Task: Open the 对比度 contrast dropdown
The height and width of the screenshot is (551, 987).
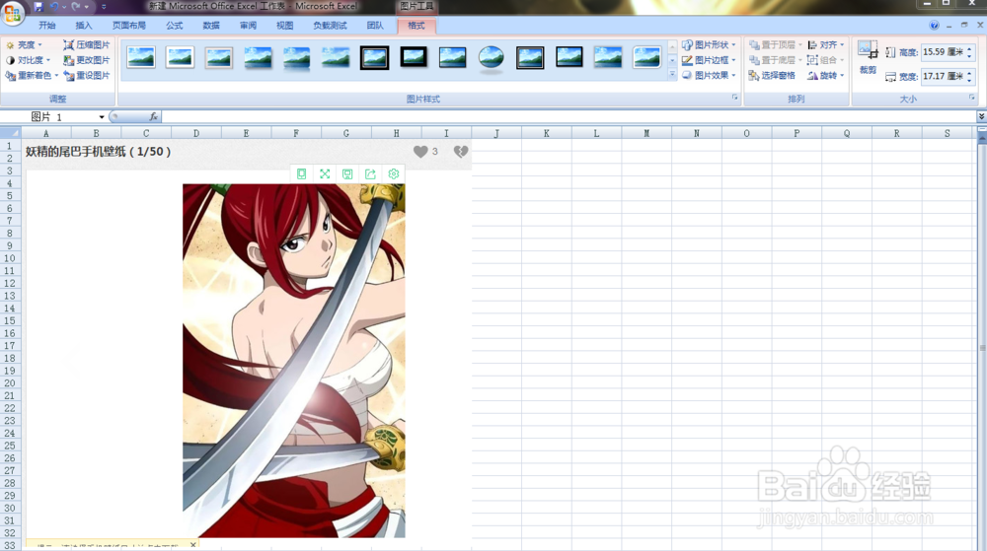Action: [x=29, y=60]
